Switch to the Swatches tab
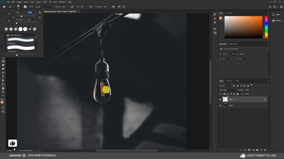 click(x=229, y=13)
